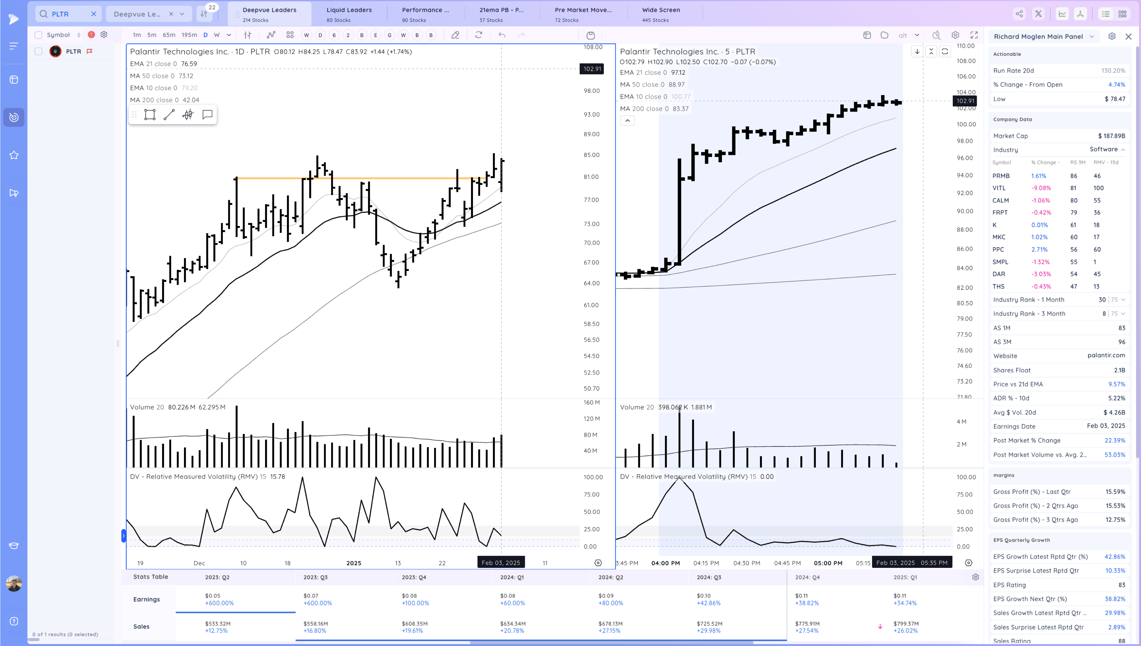Select the trend line drawing tool
The image size is (1141, 646).
point(169,115)
